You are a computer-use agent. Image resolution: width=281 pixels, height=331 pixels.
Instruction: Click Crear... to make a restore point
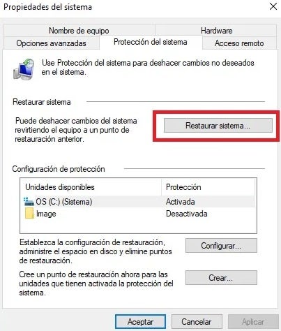tap(221, 278)
